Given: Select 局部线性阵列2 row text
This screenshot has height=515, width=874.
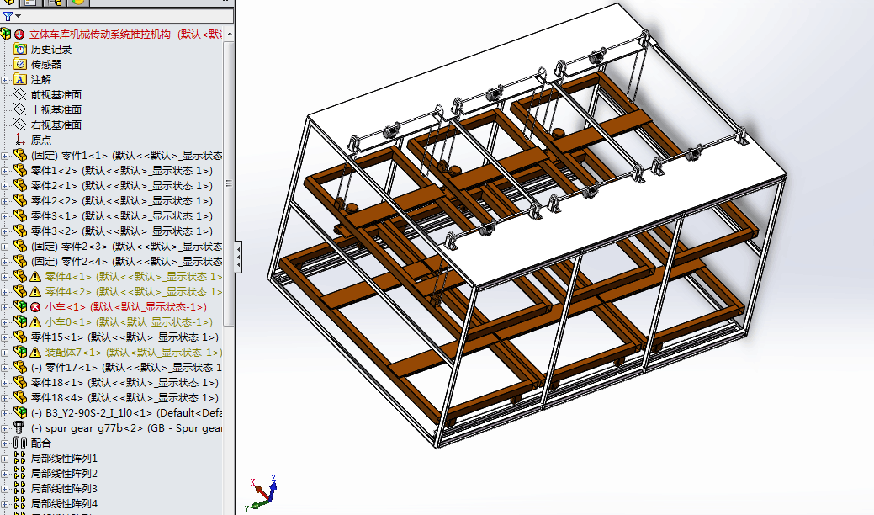Looking at the screenshot, I should point(64,473).
